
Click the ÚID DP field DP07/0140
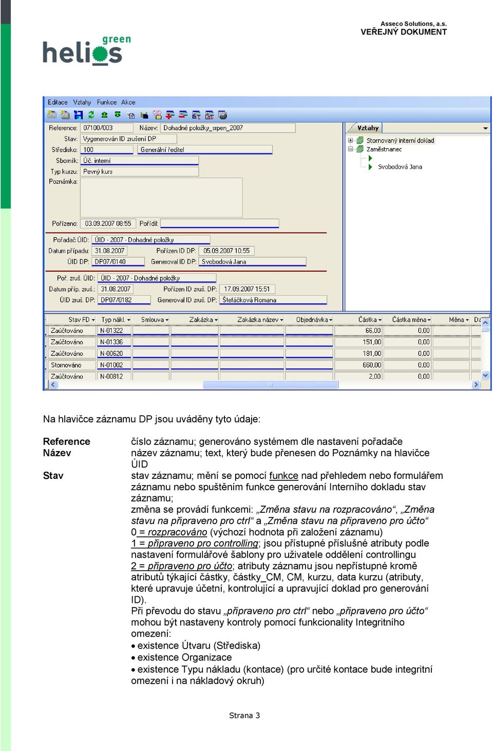click(118, 262)
